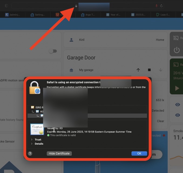
Task: Click the Clear sensor status
Action: click(161, 121)
